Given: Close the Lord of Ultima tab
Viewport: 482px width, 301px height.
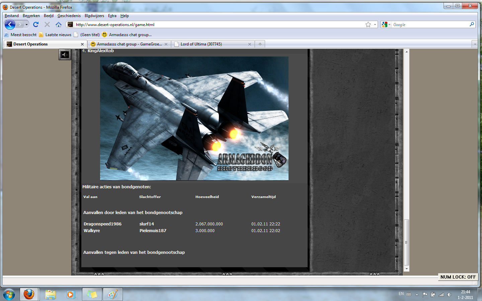Looking at the screenshot, I should click(x=250, y=44).
